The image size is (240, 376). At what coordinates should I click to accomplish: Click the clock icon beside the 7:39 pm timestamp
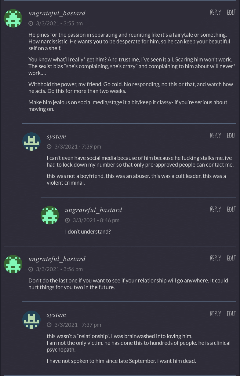(49, 147)
